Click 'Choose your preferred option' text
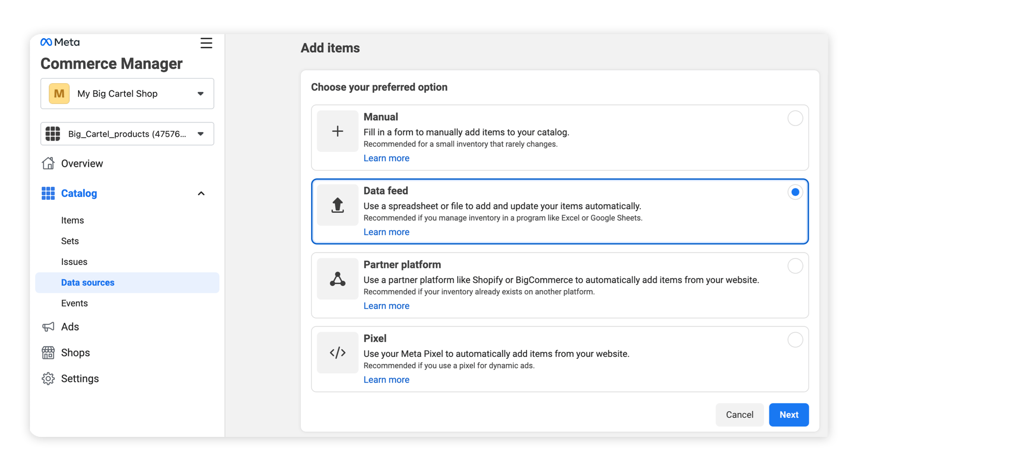1035x471 pixels. tap(379, 87)
